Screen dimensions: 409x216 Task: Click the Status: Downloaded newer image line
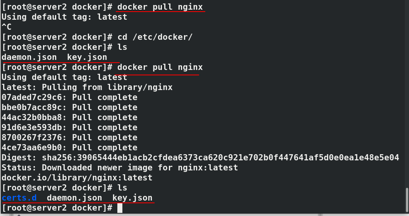click(x=120, y=168)
